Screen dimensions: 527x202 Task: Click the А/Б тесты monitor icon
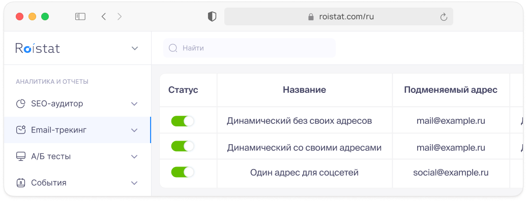[21, 156]
